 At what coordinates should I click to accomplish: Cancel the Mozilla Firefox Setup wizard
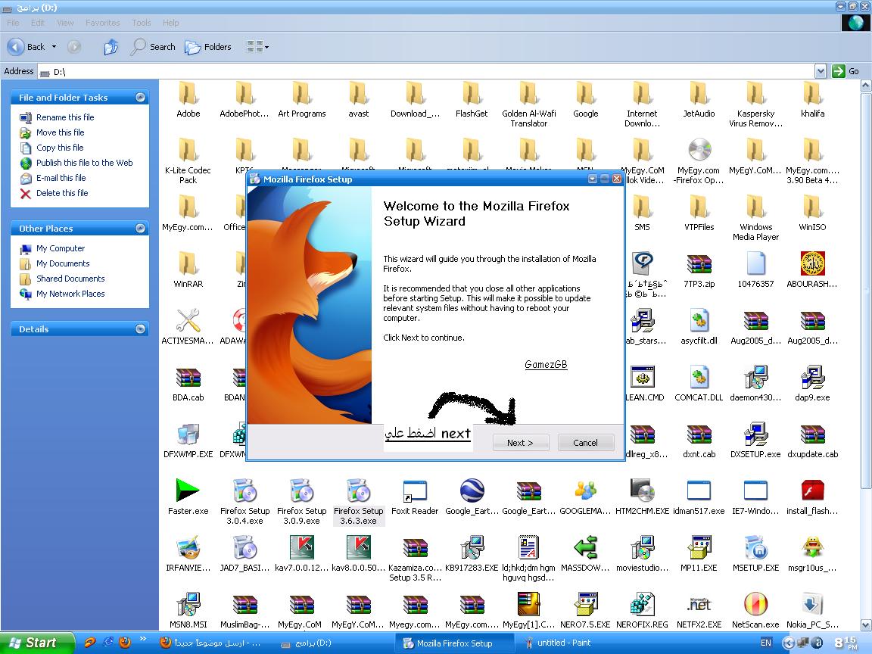click(x=586, y=443)
